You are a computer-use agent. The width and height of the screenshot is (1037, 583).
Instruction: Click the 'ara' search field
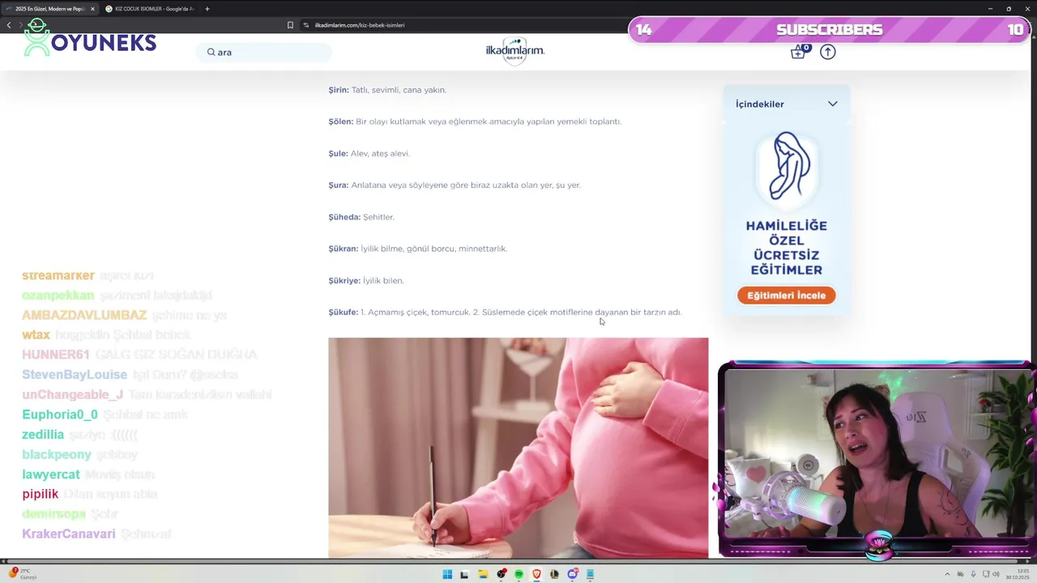[x=264, y=52]
